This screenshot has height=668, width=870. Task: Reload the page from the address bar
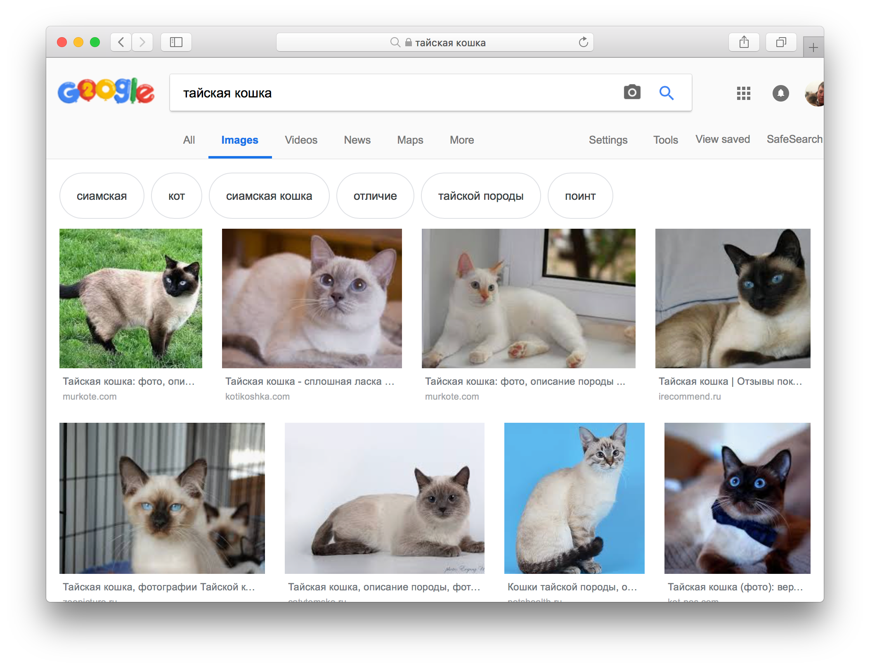pos(583,42)
